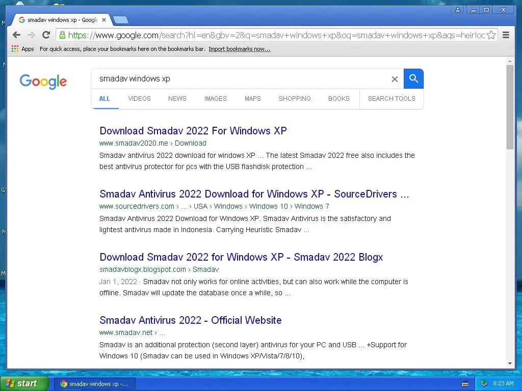Reload the page with the refresh icon
522x391 pixels.
[x=46, y=35]
